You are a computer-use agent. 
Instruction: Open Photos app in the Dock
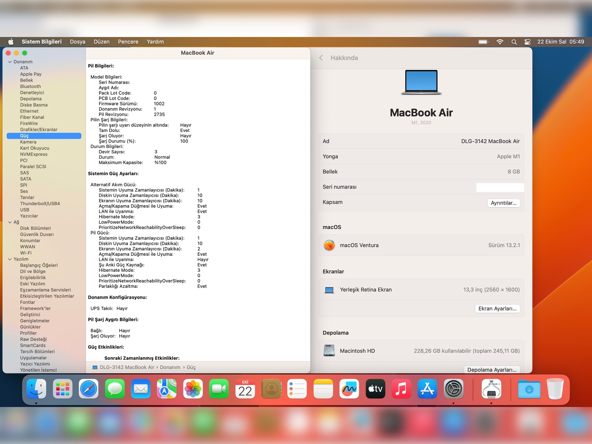(193, 389)
